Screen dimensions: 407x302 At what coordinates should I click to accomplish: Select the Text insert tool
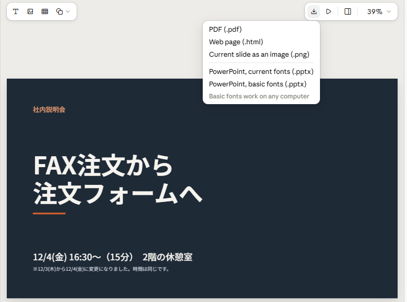click(16, 11)
